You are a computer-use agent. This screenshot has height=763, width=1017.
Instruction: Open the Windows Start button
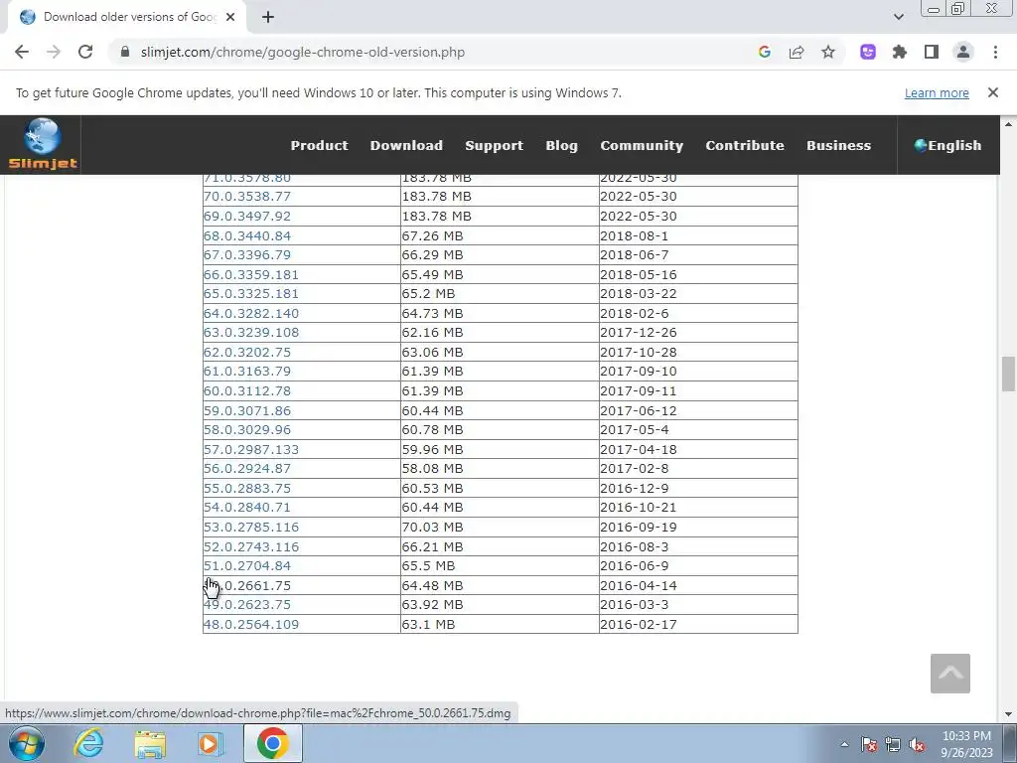coord(27,743)
